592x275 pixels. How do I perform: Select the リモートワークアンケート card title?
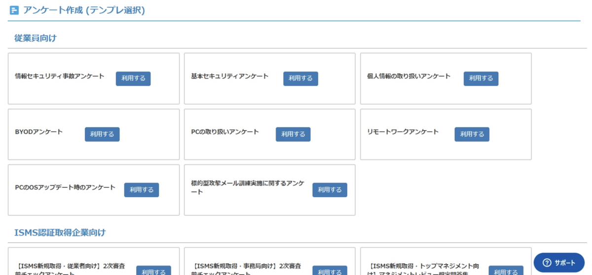click(403, 132)
